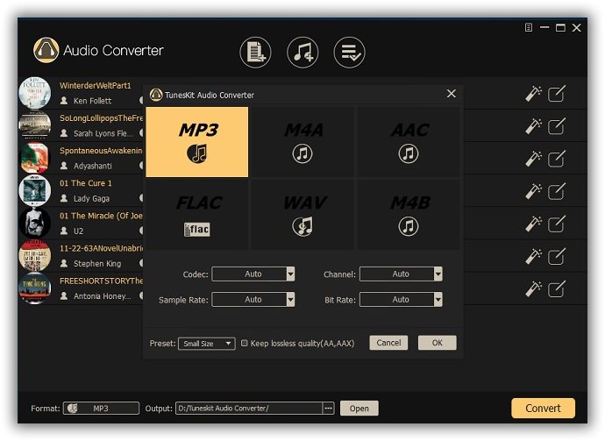The width and height of the screenshot is (605, 441).
Task: Select the M4A format tile
Action: (302, 142)
